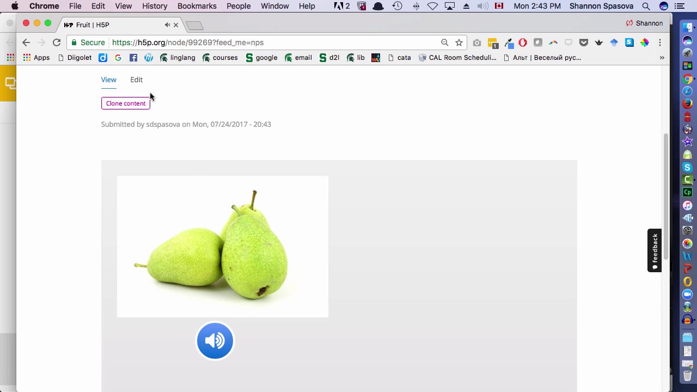Activate the eyedropper color picker extension
Image resolution: width=697 pixels, height=392 pixels.
tap(508, 42)
